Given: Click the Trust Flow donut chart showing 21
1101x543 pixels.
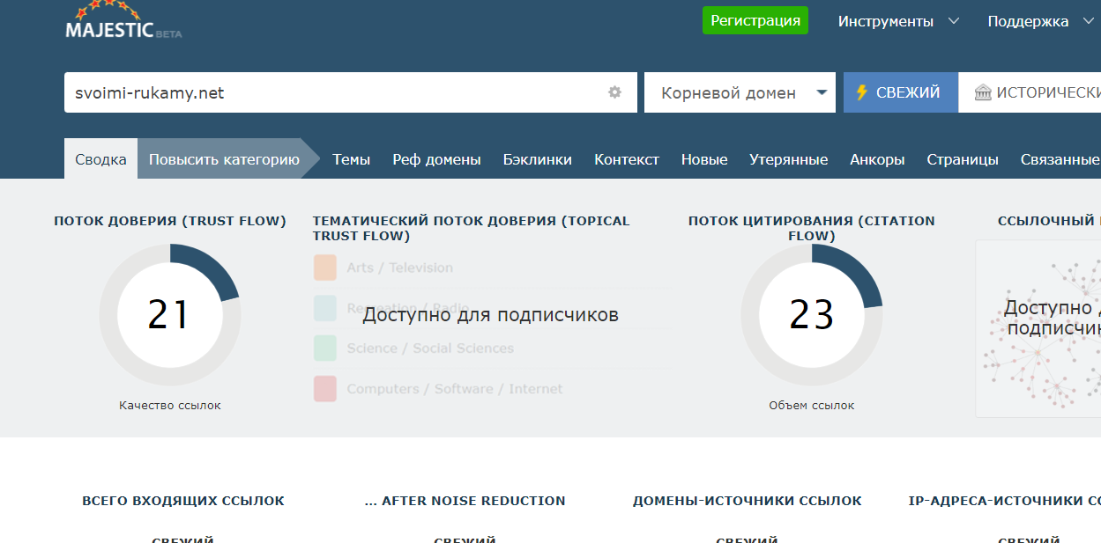Looking at the screenshot, I should pos(169,315).
